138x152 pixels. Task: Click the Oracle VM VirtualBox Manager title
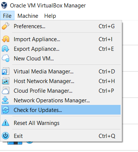point(48,6)
